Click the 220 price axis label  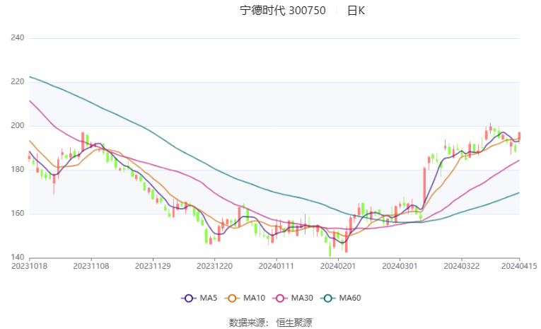coord(18,81)
